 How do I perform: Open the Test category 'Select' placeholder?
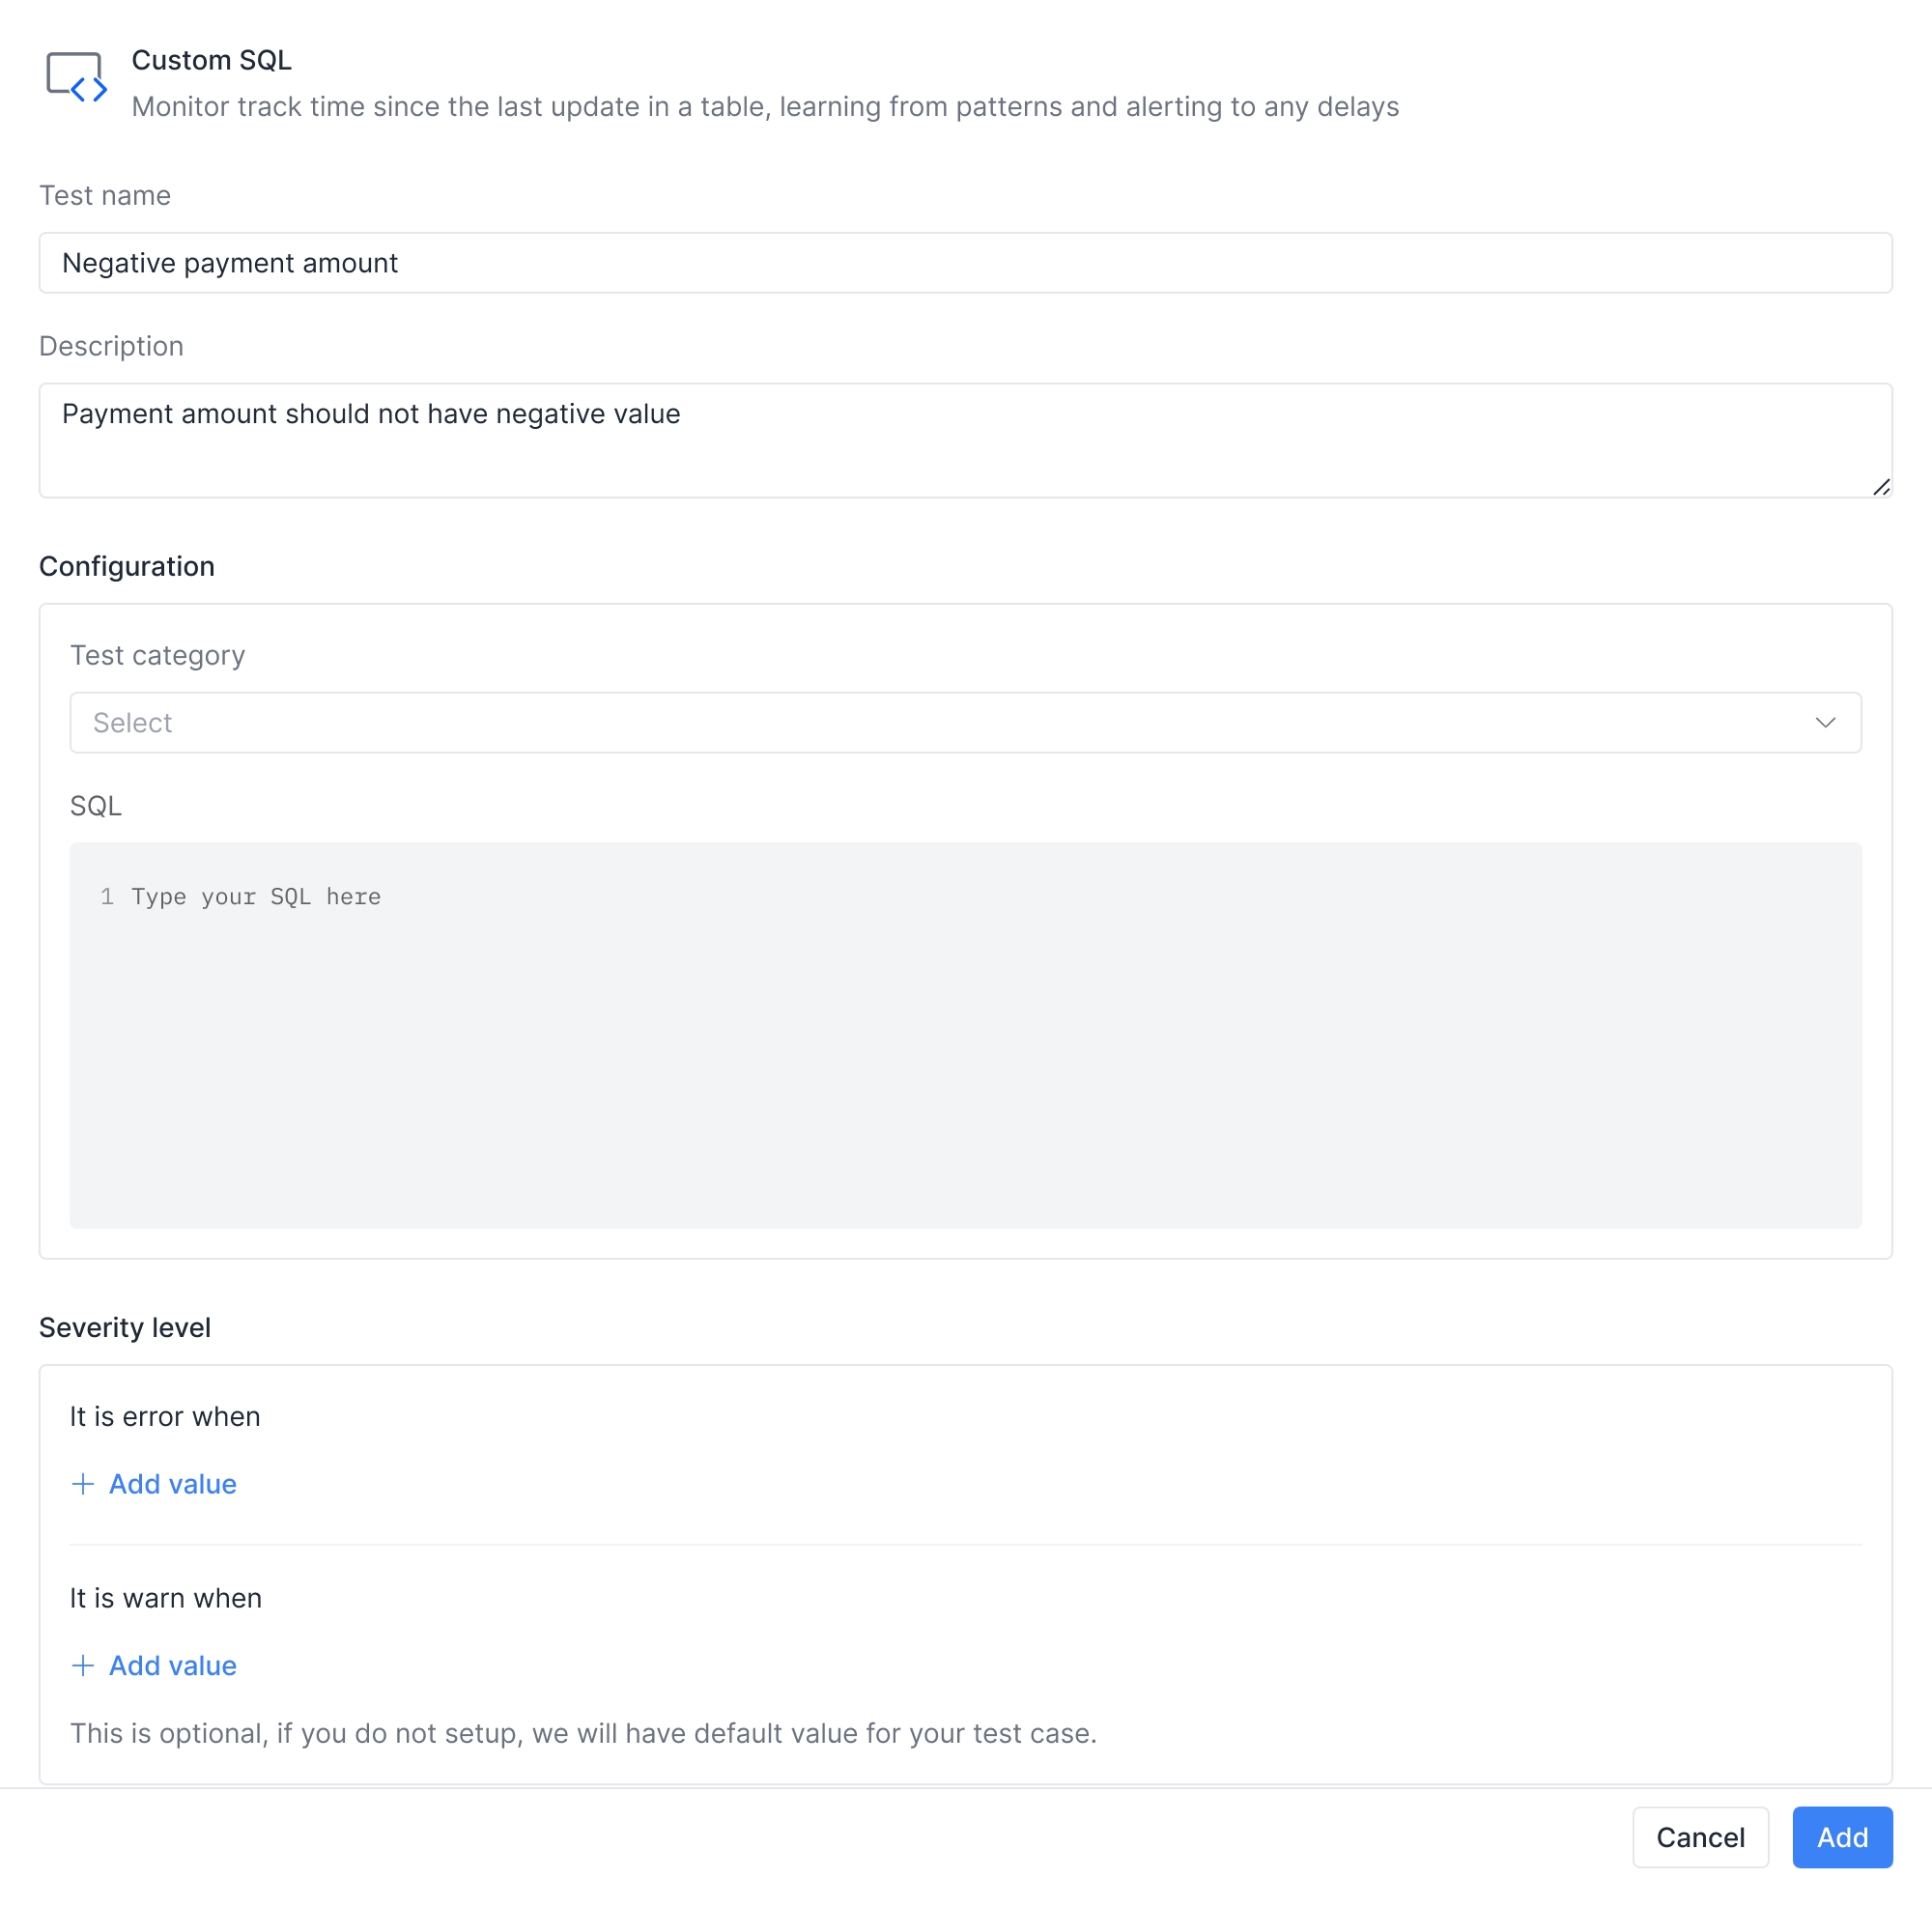coord(133,722)
